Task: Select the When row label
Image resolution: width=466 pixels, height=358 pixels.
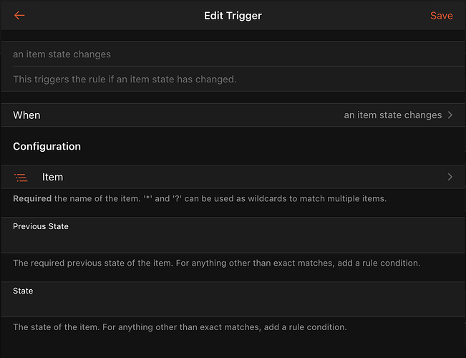Action: [x=26, y=115]
